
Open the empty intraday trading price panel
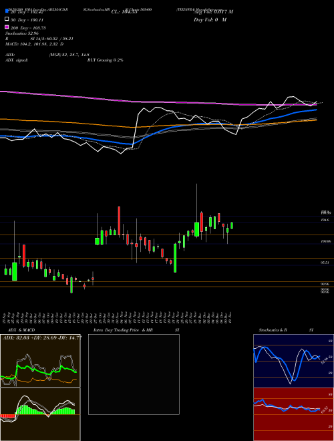pos(134,374)
